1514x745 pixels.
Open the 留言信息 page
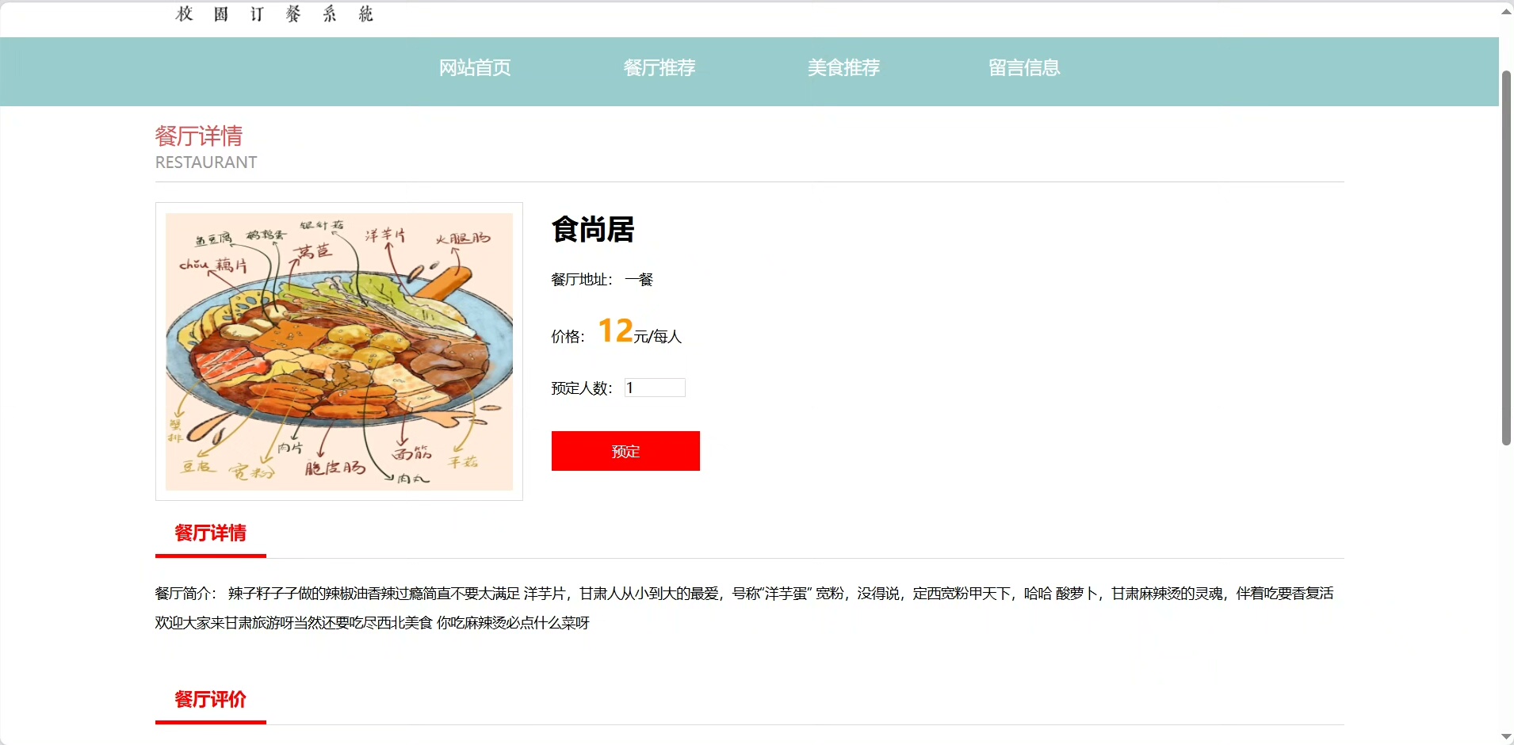pos(1024,68)
